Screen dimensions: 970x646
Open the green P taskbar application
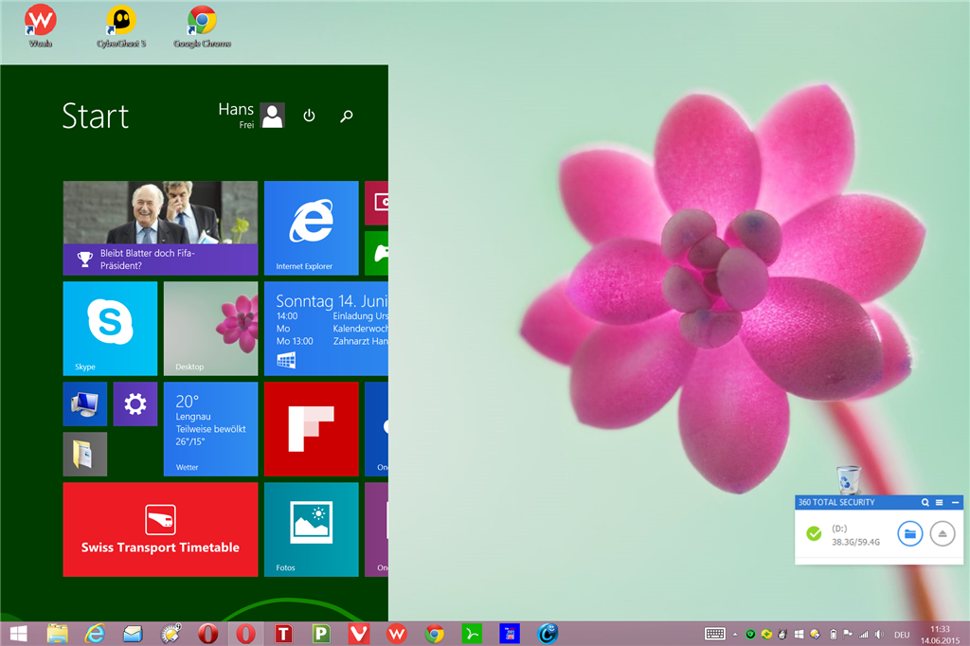coord(321,634)
